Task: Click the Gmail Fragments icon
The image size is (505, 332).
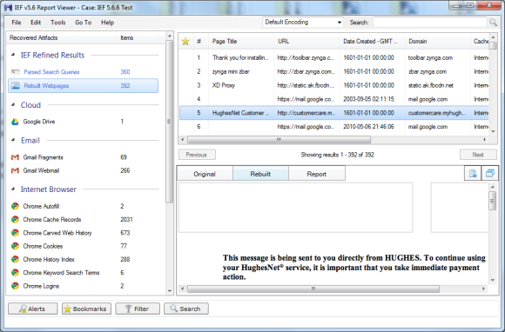Action: click(15, 157)
